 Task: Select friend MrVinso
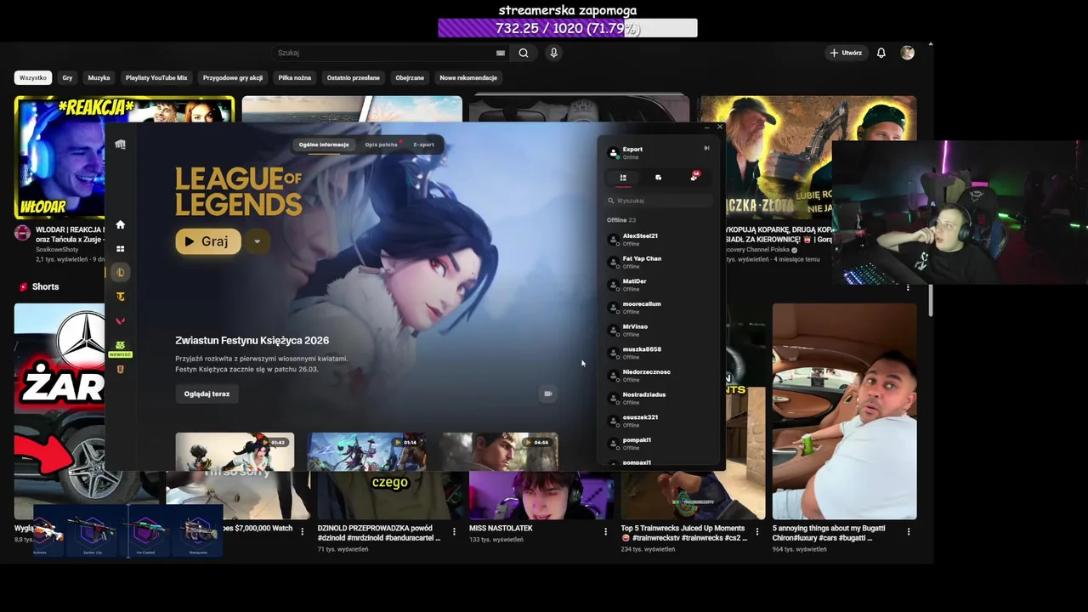(660, 330)
